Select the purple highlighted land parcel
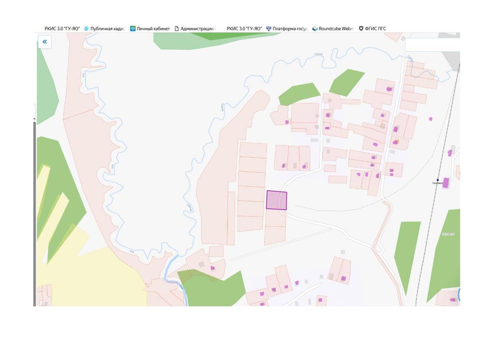Image resolution: width=496 pixels, height=351 pixels. click(277, 200)
